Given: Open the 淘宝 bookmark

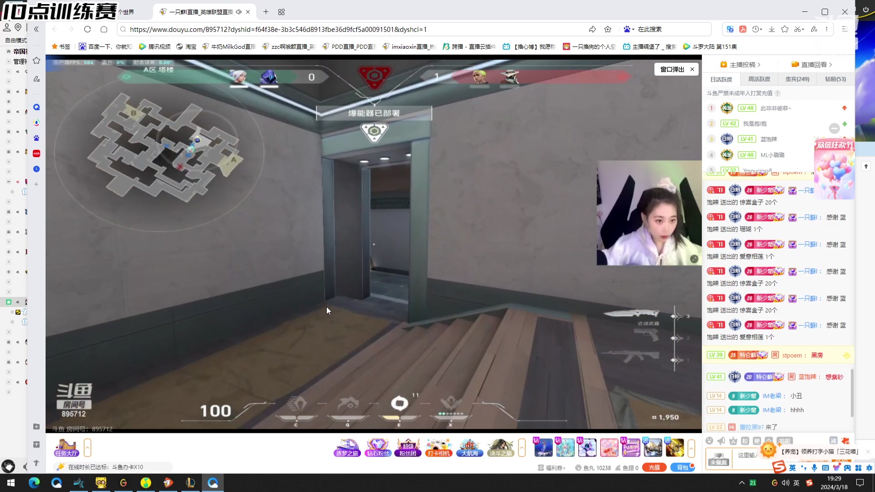Looking at the screenshot, I should 186,46.
